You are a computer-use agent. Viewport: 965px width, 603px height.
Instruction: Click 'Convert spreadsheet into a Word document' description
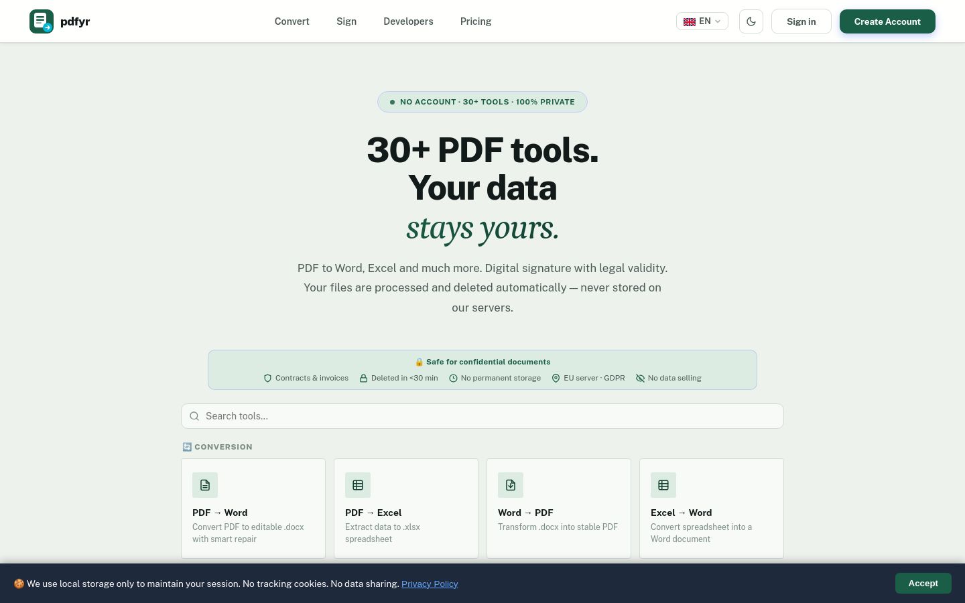pos(701,533)
